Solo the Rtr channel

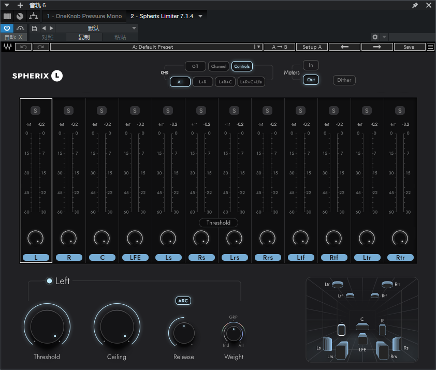point(400,111)
